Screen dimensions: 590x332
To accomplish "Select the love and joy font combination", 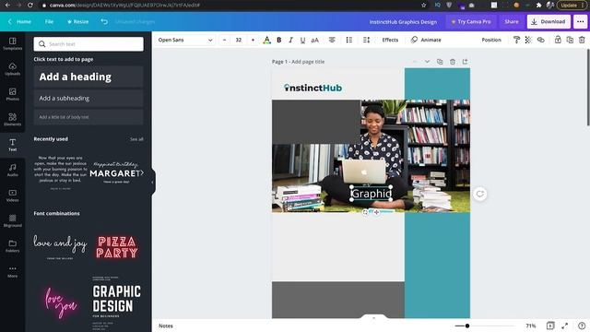I will (x=60, y=246).
